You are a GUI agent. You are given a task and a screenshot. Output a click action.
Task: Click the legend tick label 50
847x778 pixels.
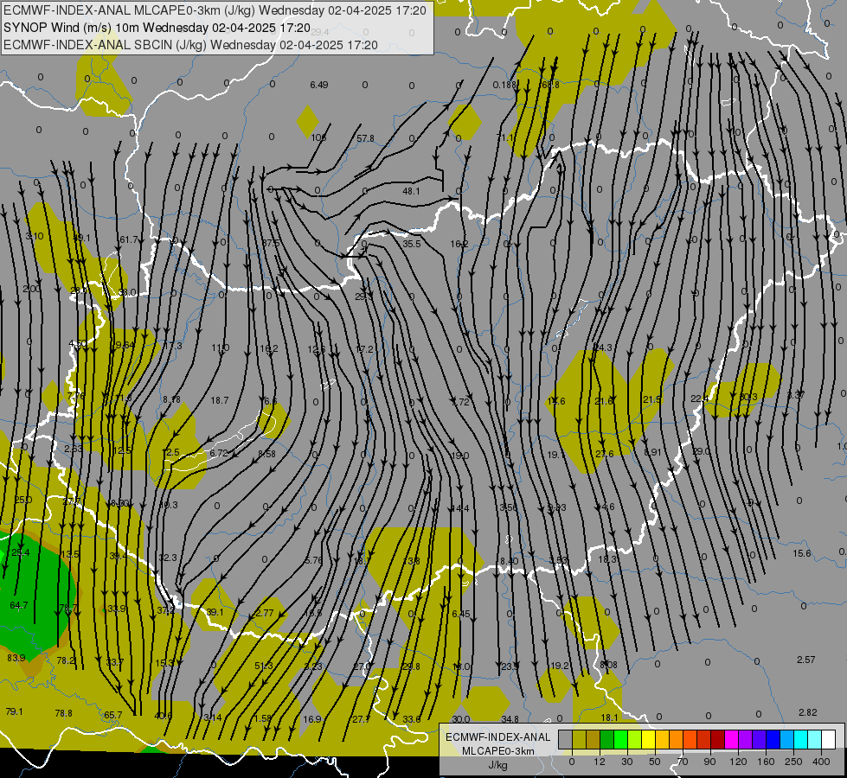655,762
